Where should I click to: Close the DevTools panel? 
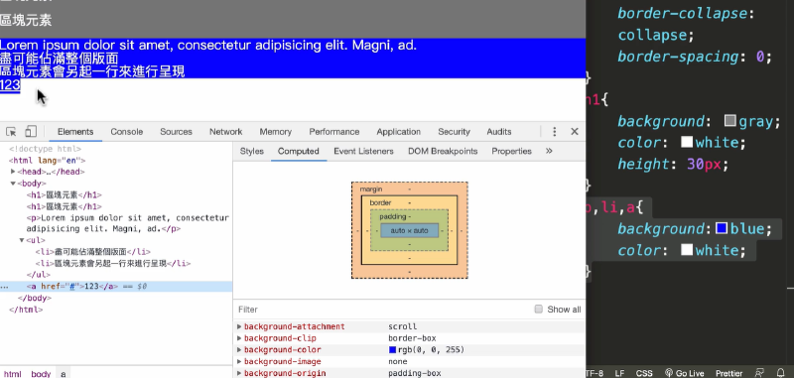click(575, 132)
